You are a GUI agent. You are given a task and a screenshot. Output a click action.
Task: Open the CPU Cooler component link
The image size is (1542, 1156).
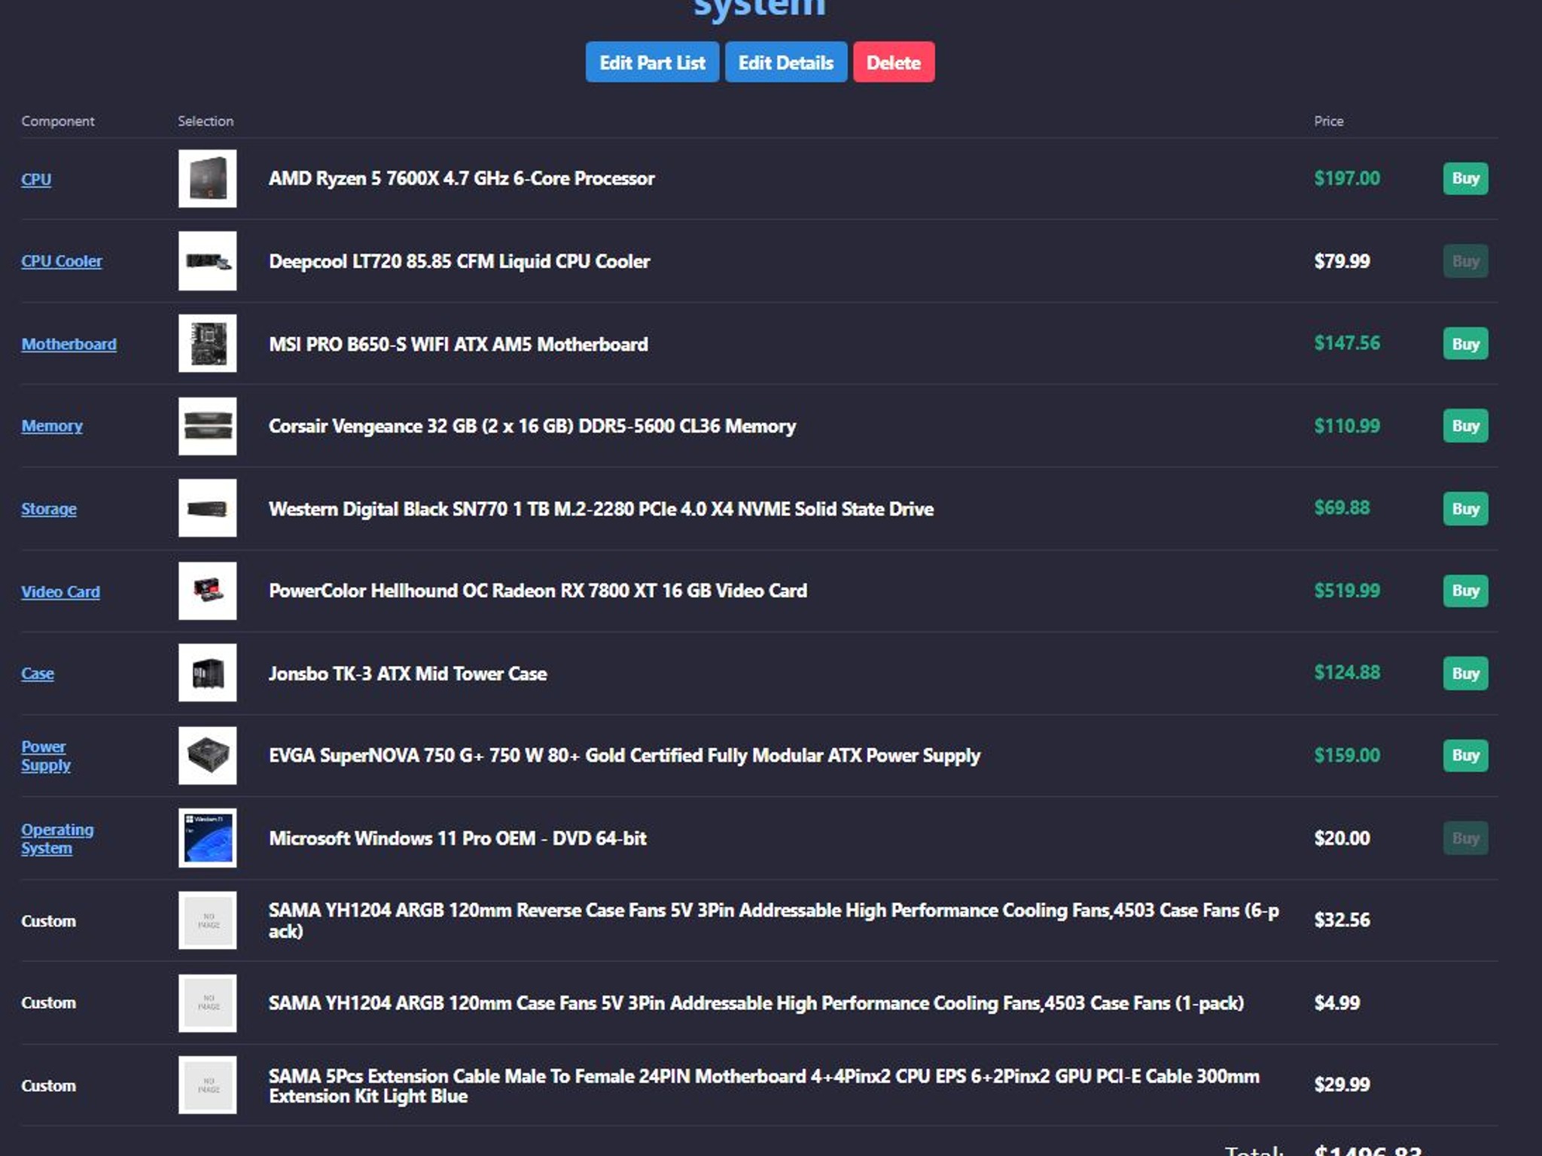point(61,261)
